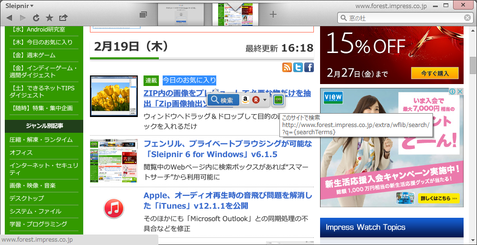Reload the current page
The width and height of the screenshot is (477, 245).
(36, 18)
